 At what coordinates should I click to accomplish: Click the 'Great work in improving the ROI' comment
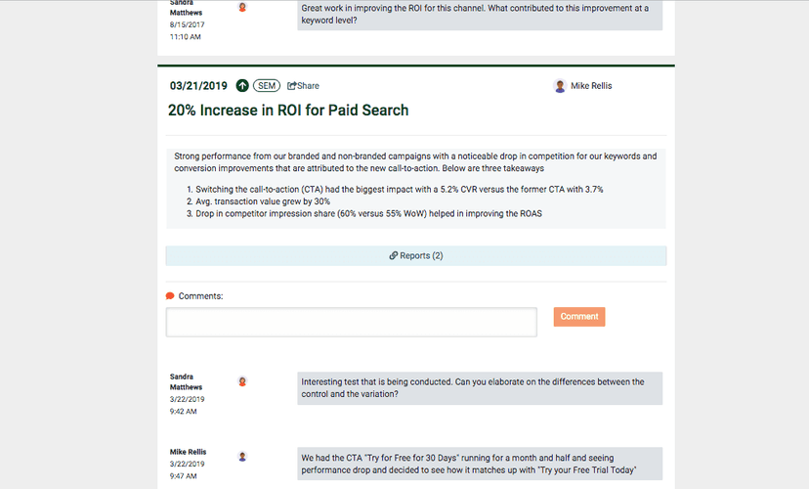pyautogui.click(x=480, y=15)
